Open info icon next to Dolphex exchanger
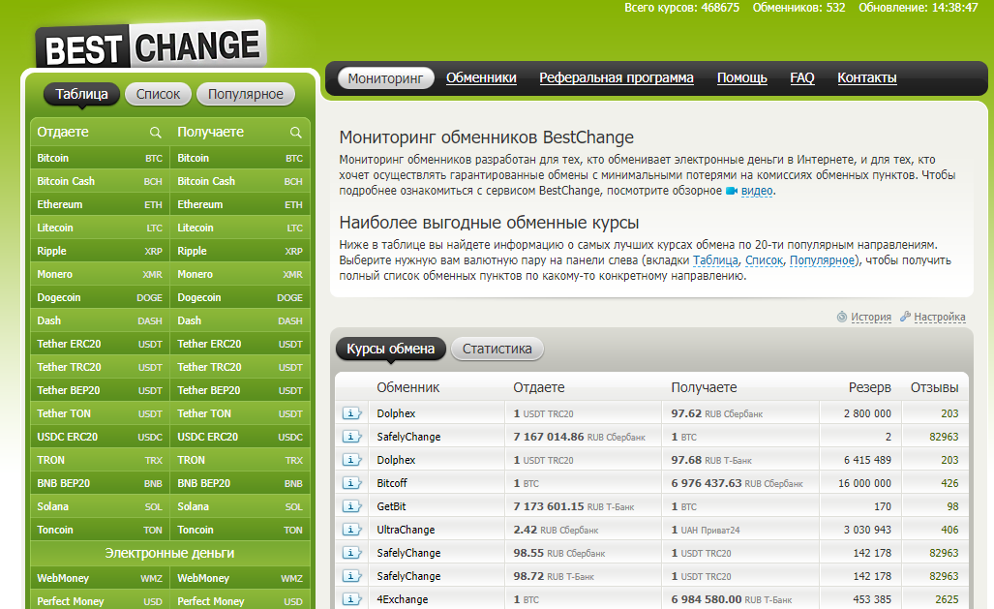Image resolution: width=994 pixels, height=609 pixels. [x=351, y=411]
